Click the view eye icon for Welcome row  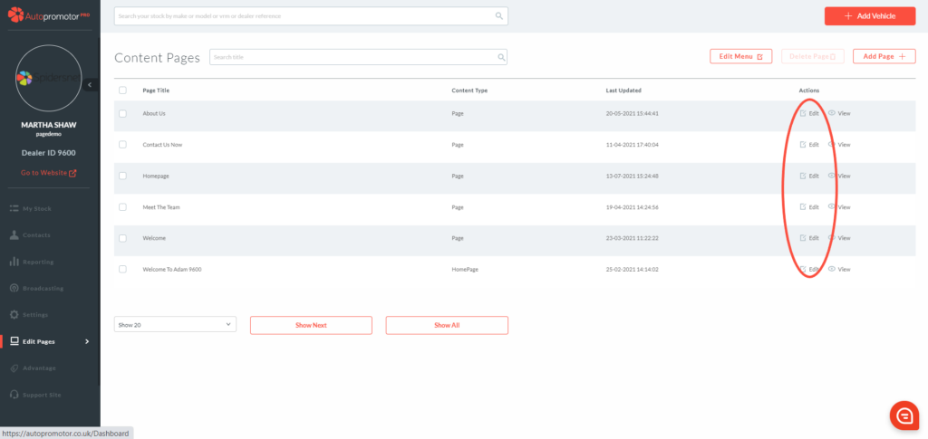point(832,238)
